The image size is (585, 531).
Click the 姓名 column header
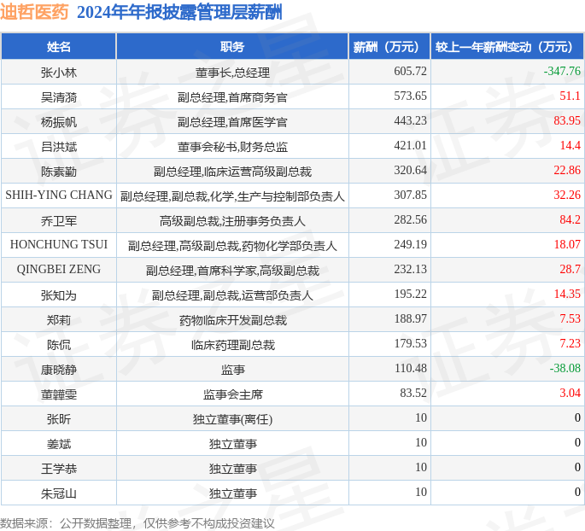[x=59, y=47]
